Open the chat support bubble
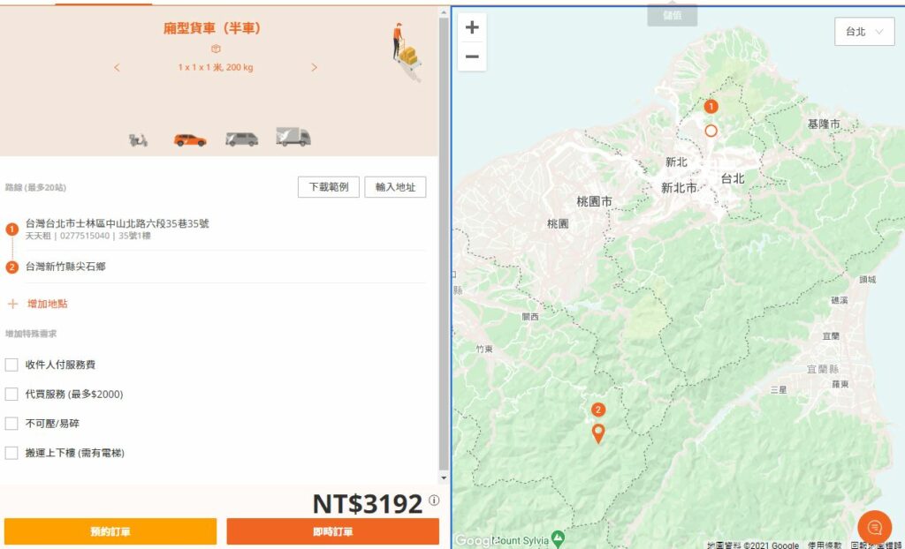The height and width of the screenshot is (549, 905). (874, 527)
